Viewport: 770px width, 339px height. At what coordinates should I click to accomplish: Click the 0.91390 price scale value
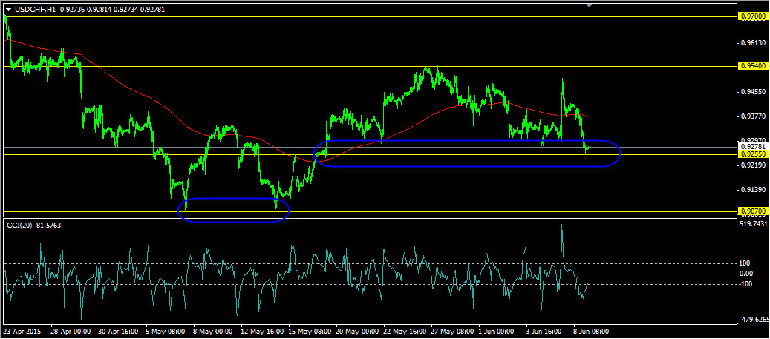pos(753,189)
